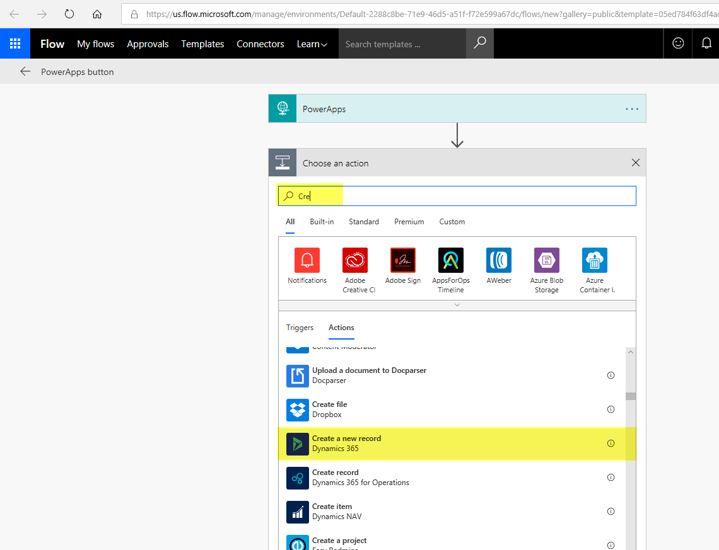Select Create file Dropbox action
The height and width of the screenshot is (550, 719).
(452, 410)
